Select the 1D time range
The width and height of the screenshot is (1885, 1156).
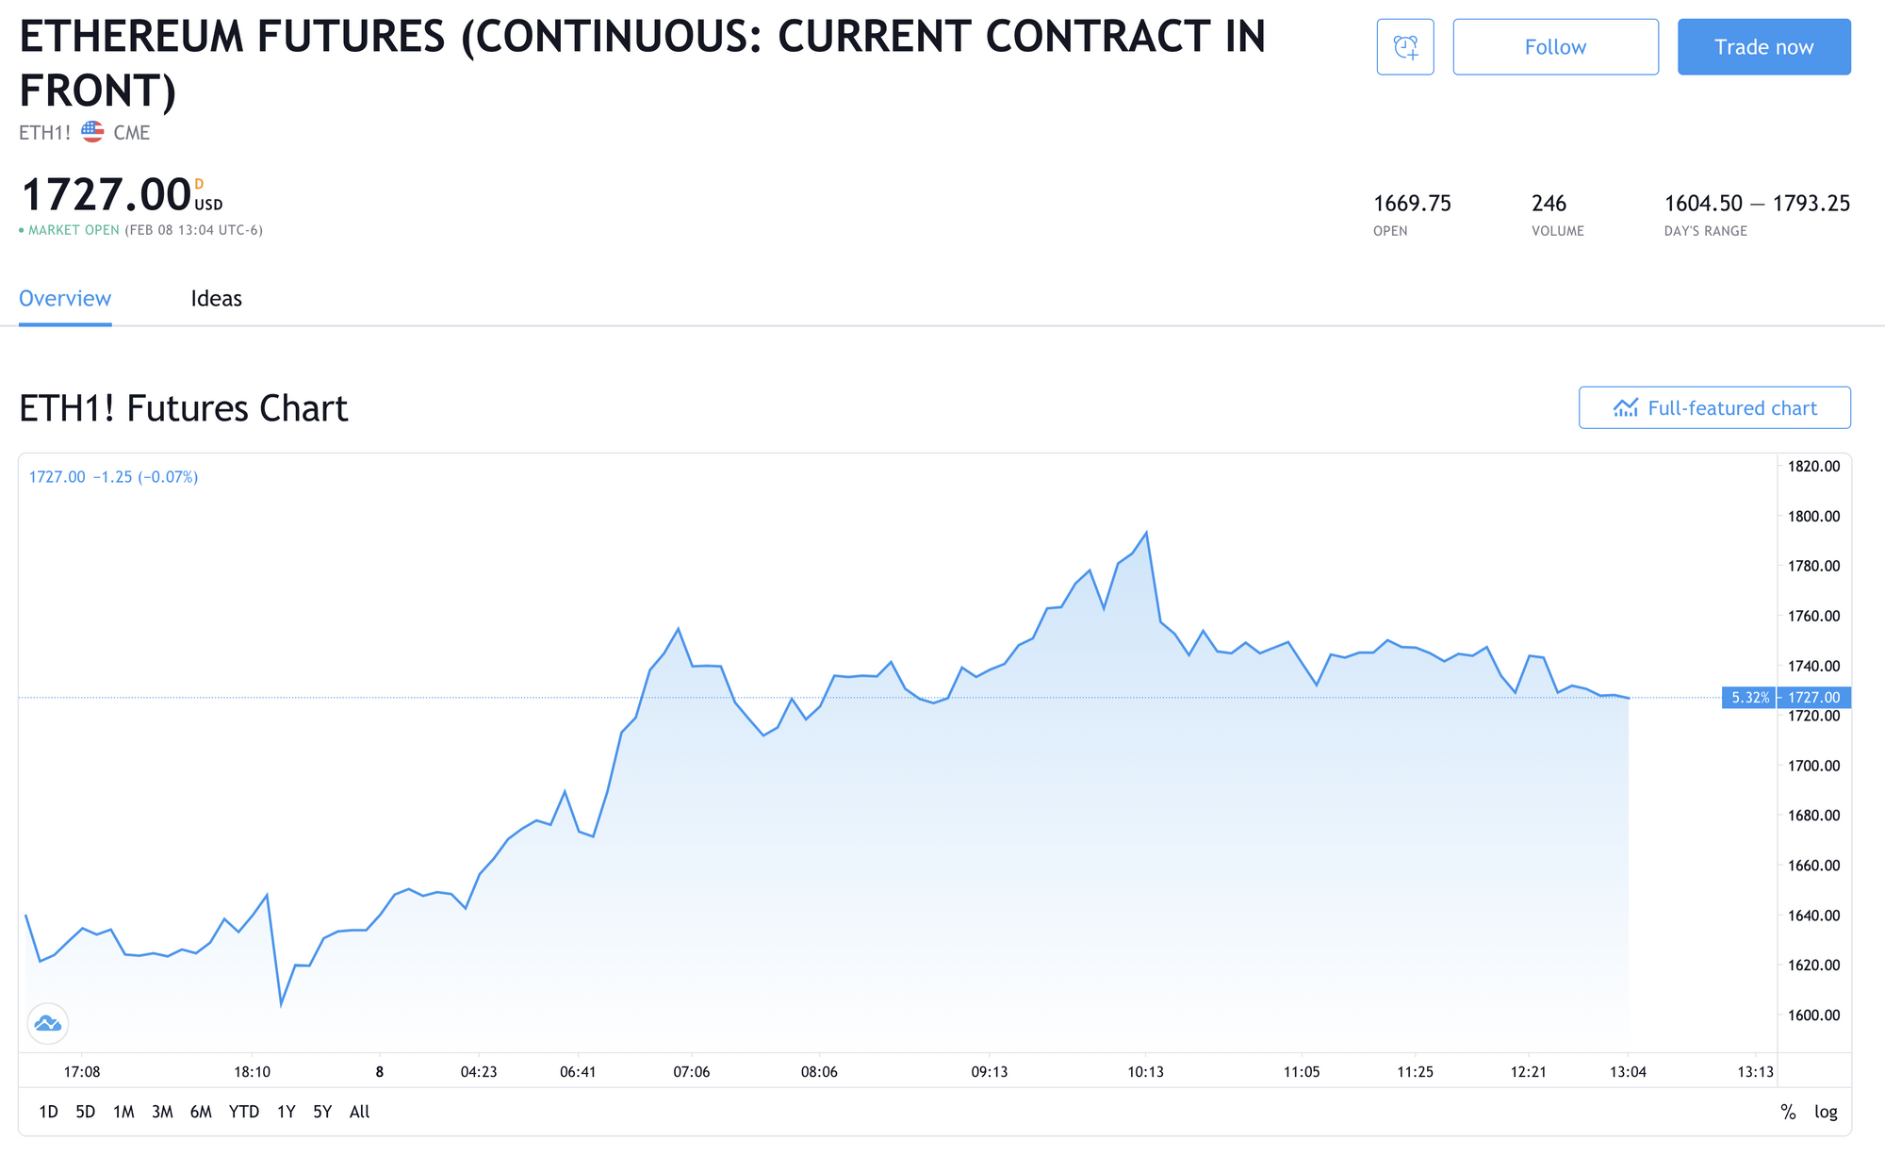48,1112
